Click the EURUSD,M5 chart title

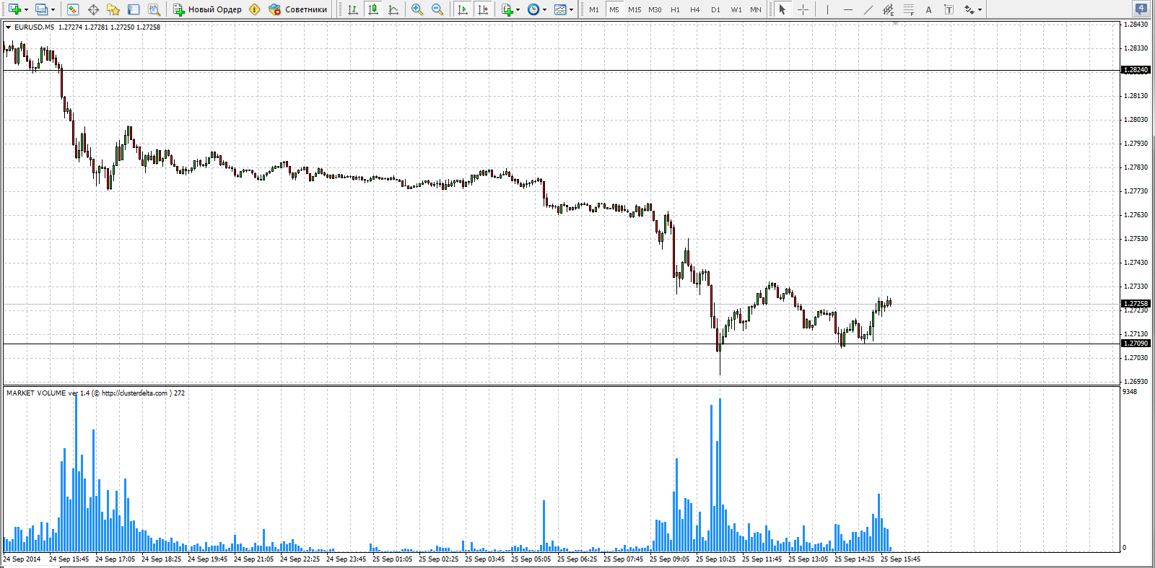pyautogui.click(x=34, y=27)
